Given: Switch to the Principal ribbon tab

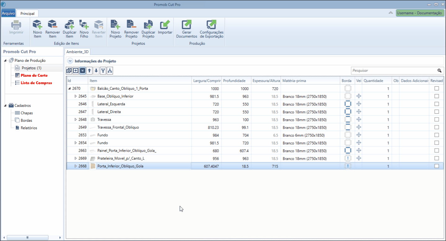Looking at the screenshot, I should point(27,13).
